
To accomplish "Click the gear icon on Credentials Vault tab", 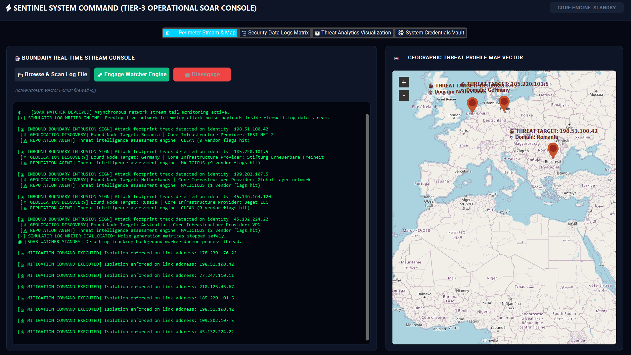I will click(401, 33).
